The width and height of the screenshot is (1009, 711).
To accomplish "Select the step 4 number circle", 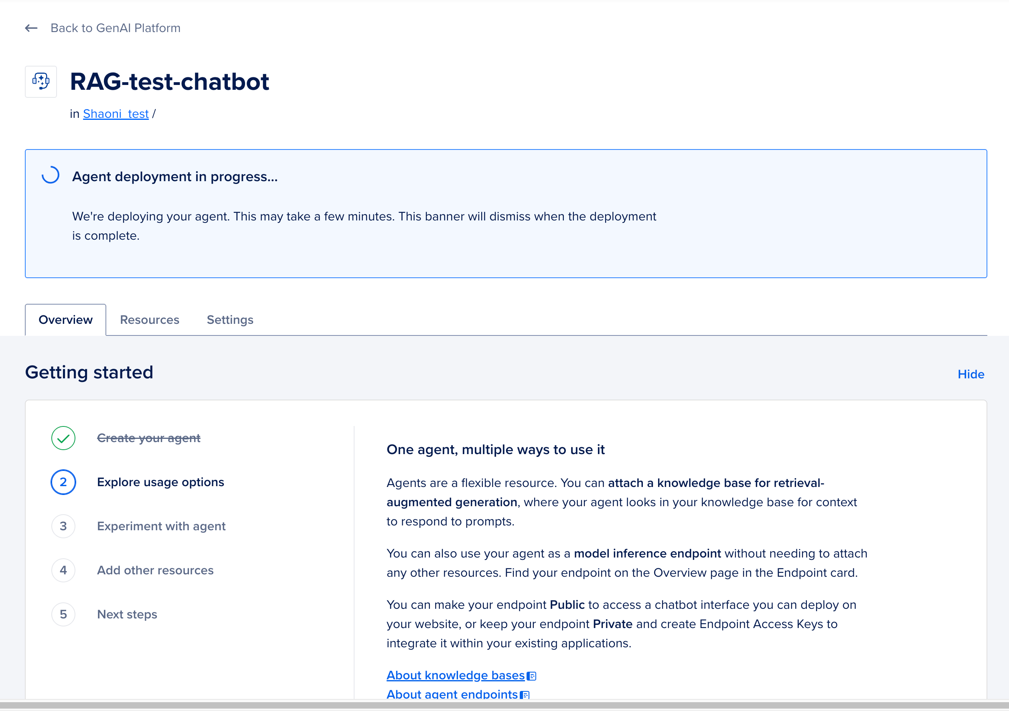I will click(63, 570).
